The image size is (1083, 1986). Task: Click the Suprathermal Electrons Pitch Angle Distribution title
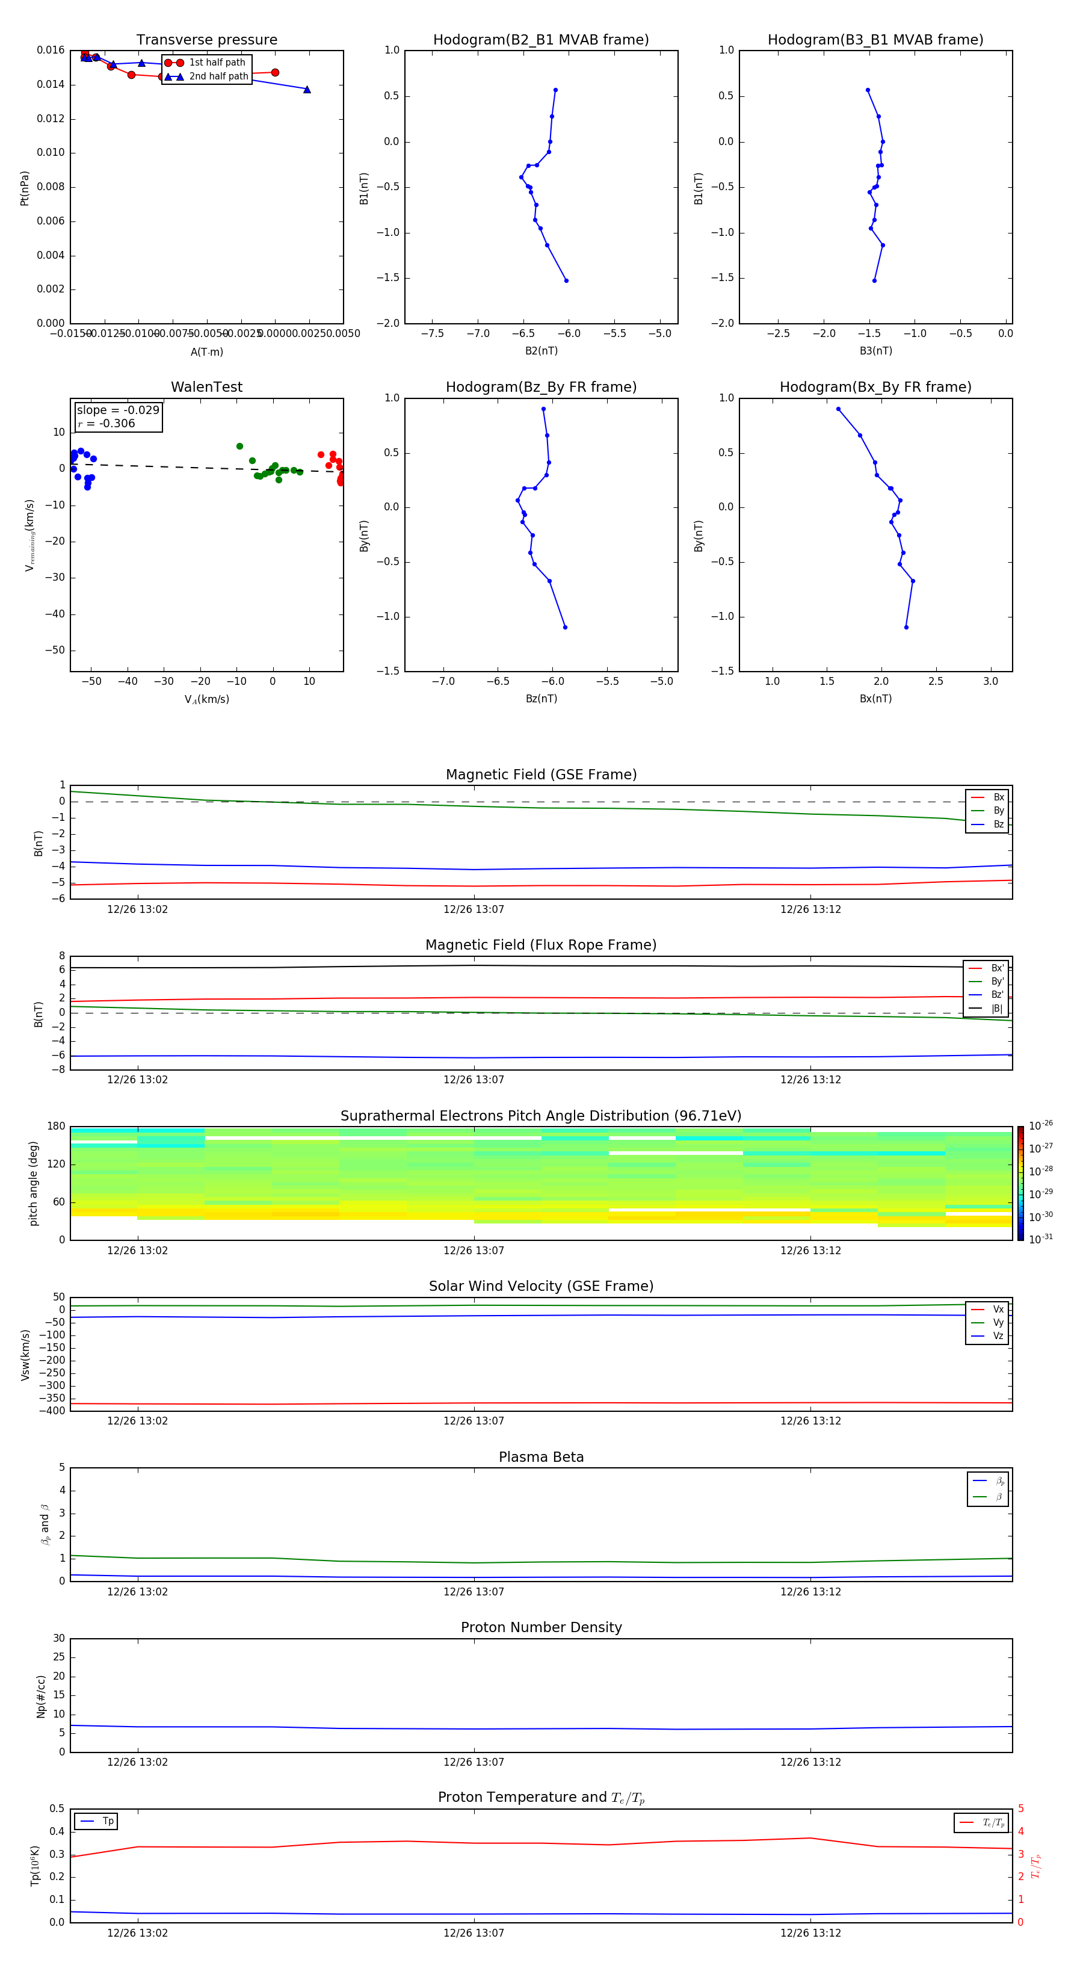coord(541,1116)
